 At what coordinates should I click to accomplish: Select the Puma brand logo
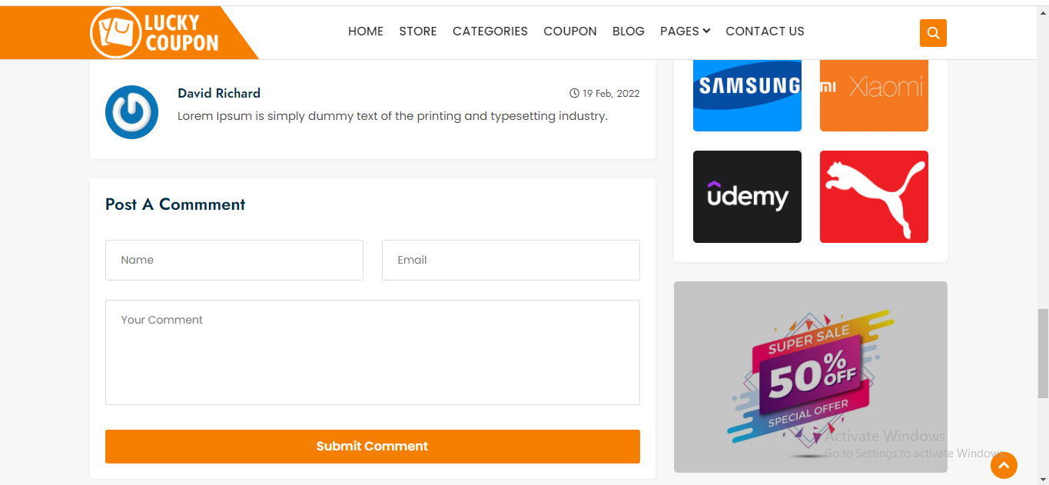coord(874,197)
